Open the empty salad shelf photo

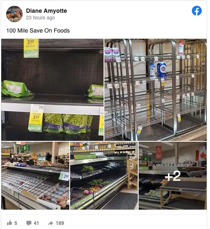click(x=52, y=90)
